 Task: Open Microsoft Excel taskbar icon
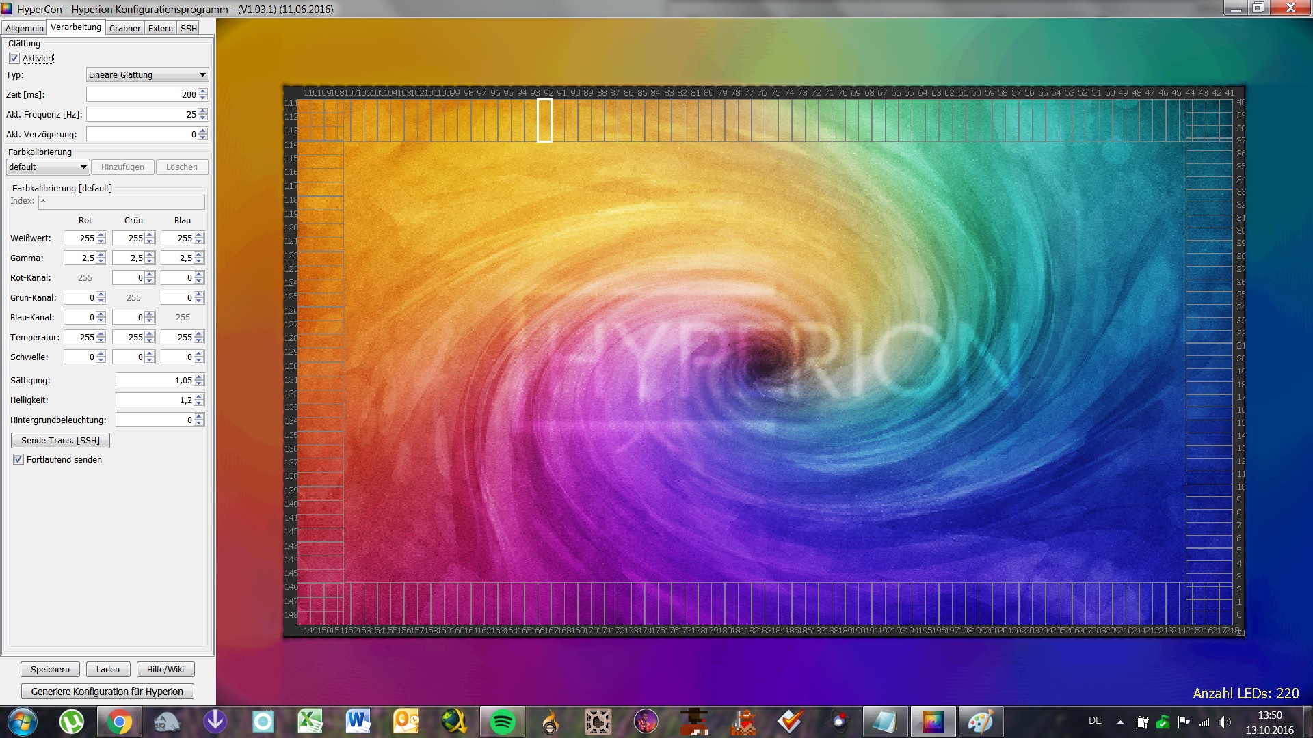pos(310,722)
